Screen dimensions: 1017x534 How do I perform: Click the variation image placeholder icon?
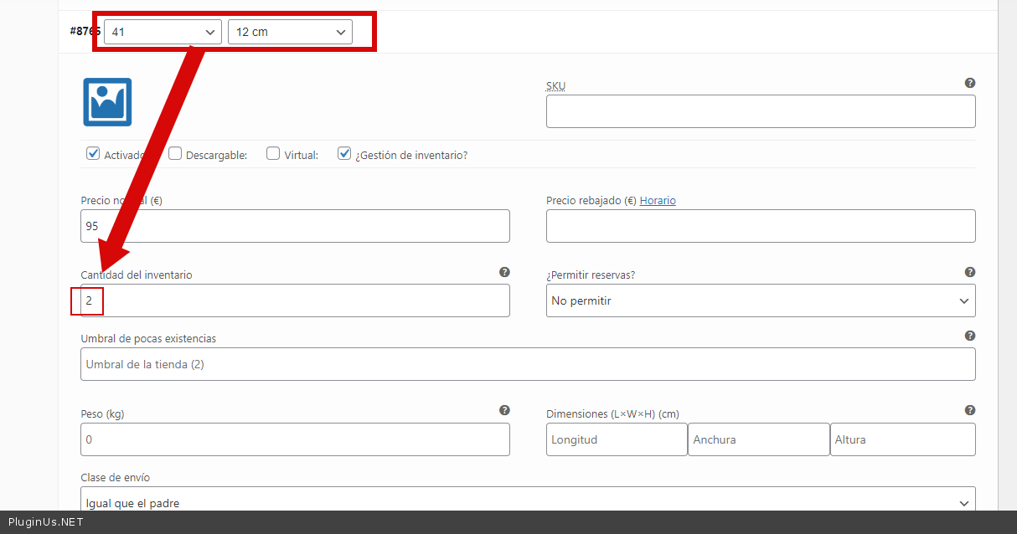[x=107, y=102]
